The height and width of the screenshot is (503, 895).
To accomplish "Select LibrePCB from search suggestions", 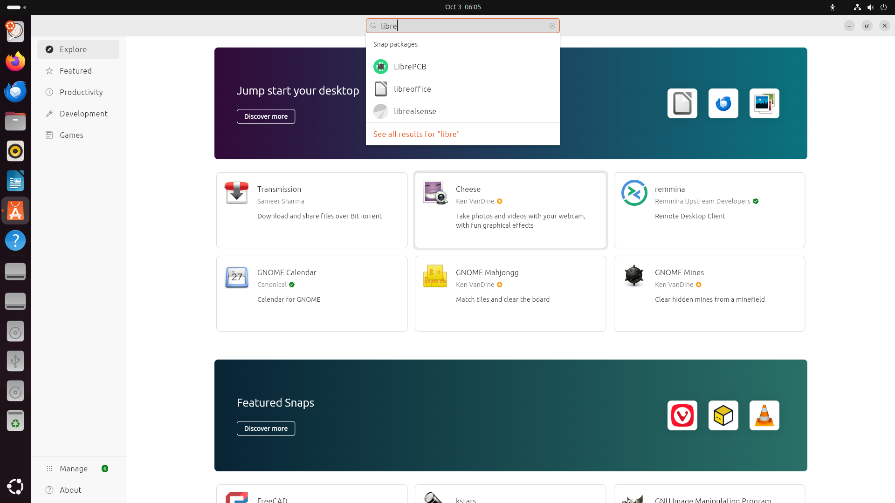I will pos(463,67).
